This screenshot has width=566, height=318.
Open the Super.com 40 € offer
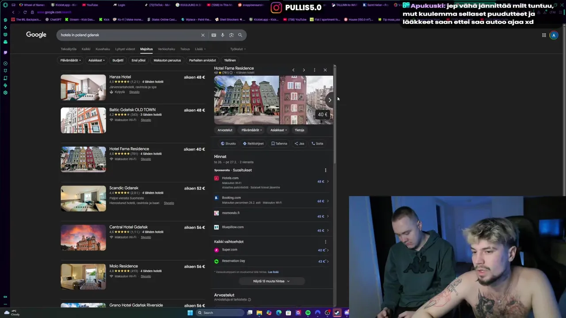click(272, 250)
